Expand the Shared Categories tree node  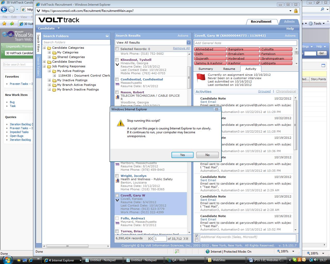click(x=49, y=57)
